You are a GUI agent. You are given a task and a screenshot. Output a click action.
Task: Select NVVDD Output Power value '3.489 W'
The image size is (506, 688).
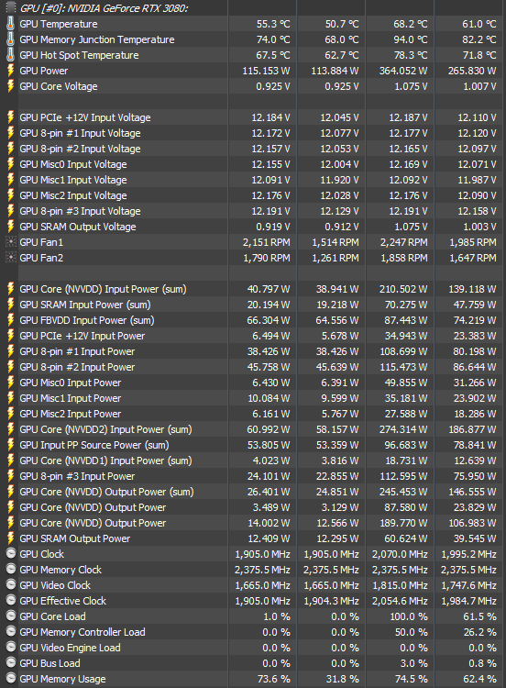tap(271, 507)
